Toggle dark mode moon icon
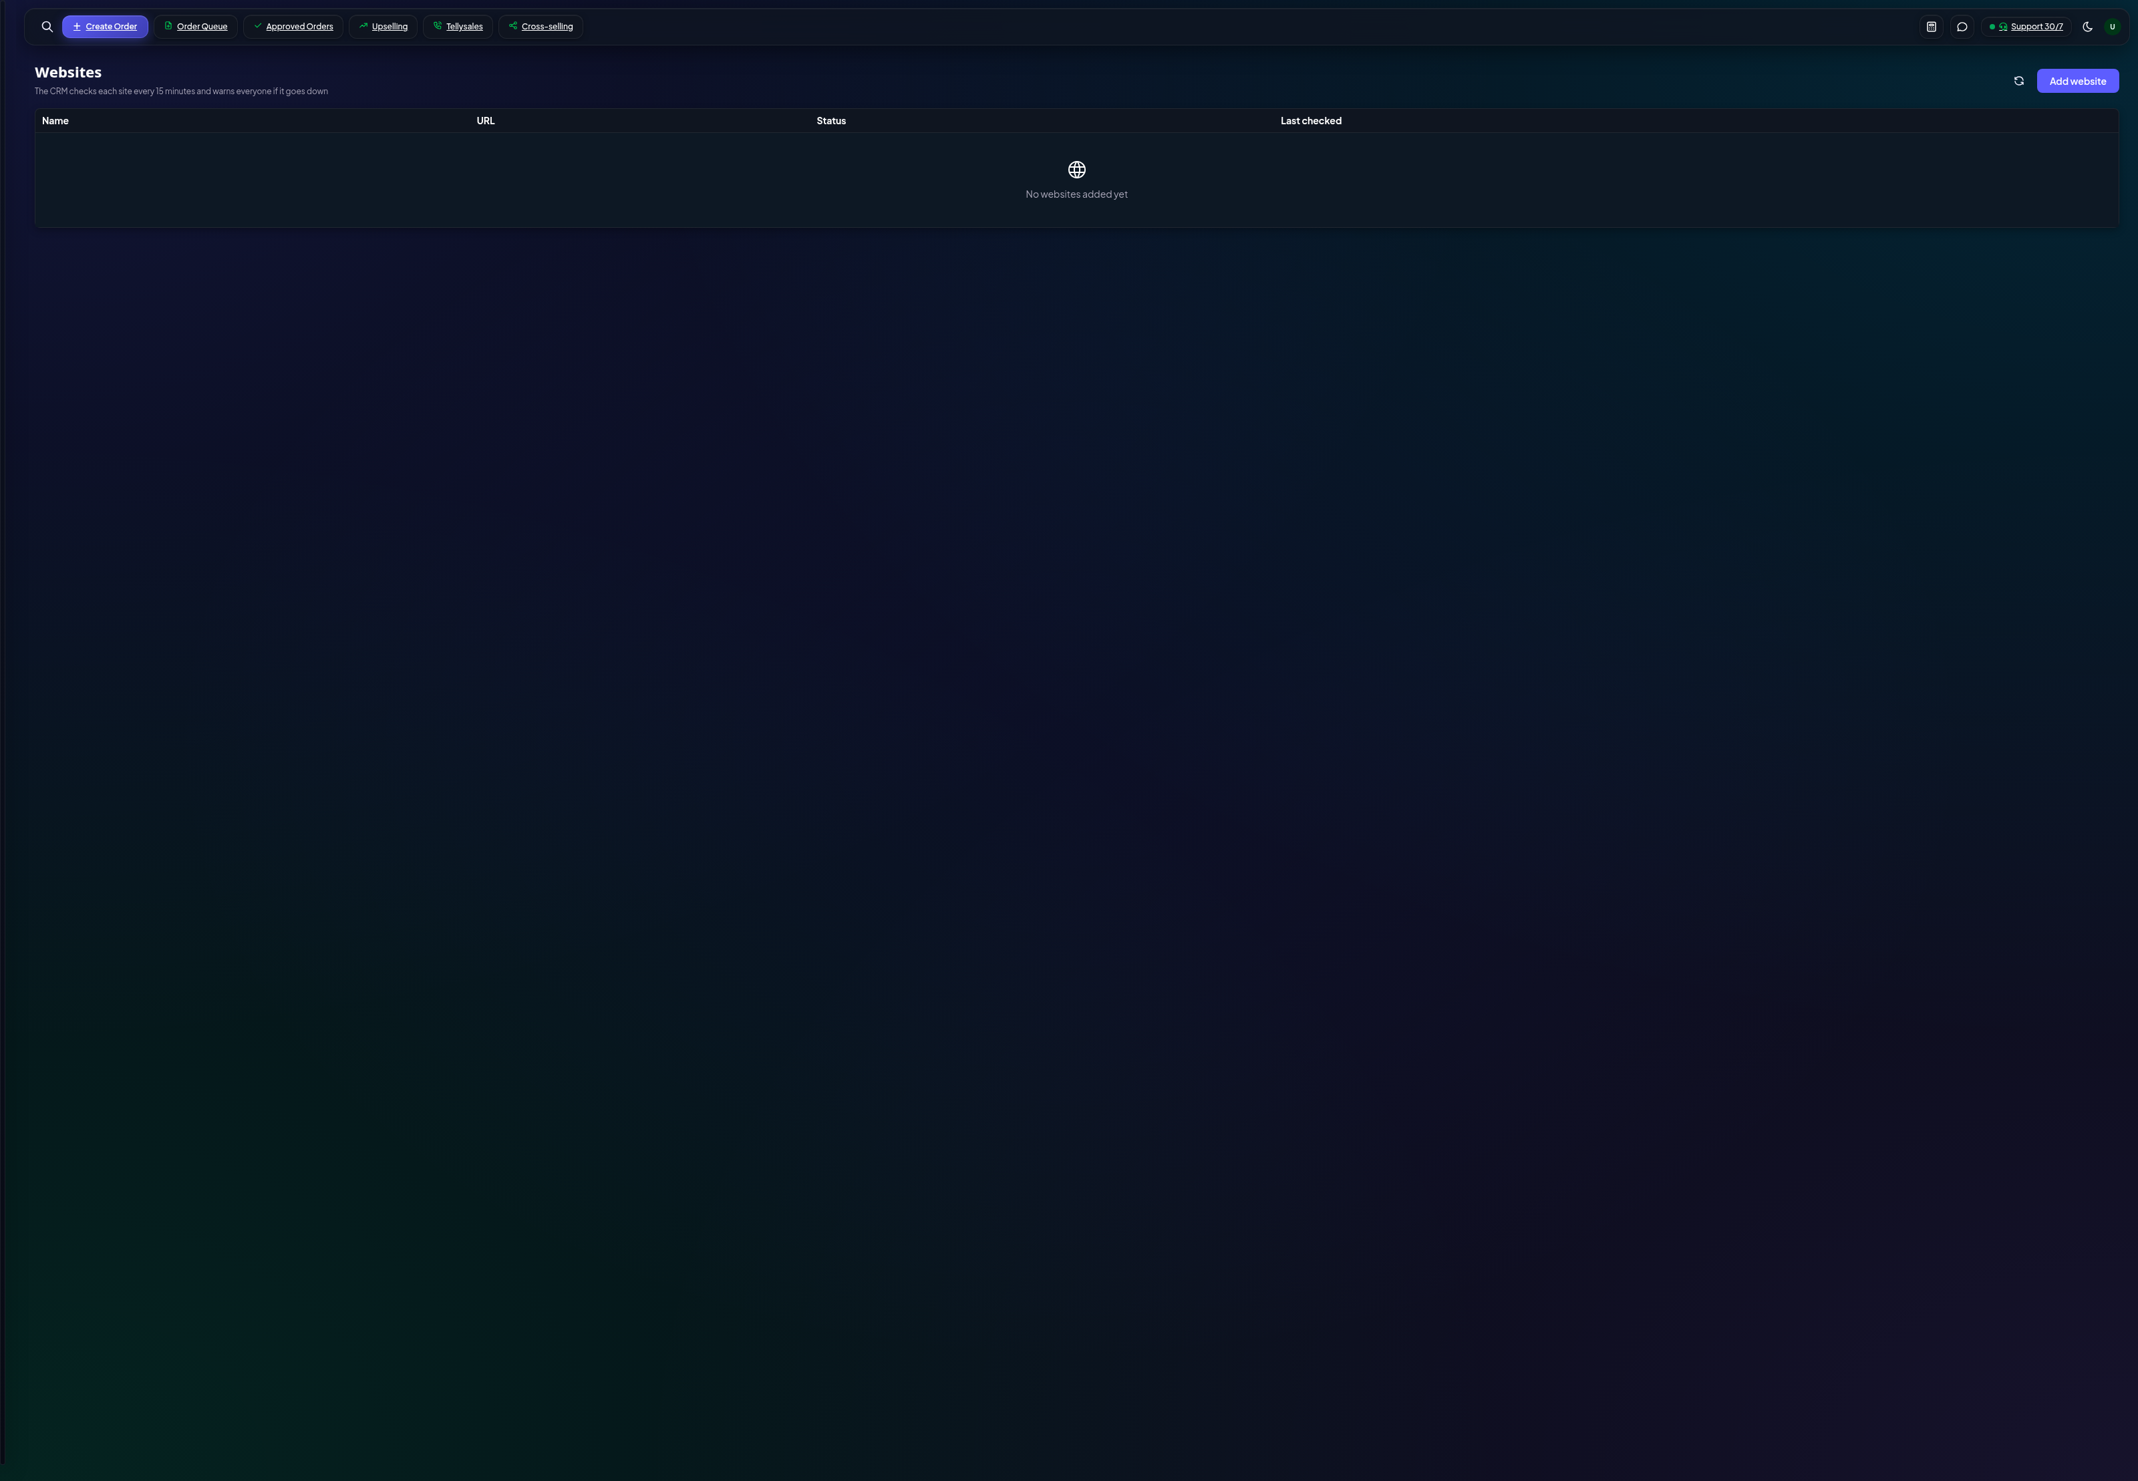The width and height of the screenshot is (2138, 1481). [2088, 27]
